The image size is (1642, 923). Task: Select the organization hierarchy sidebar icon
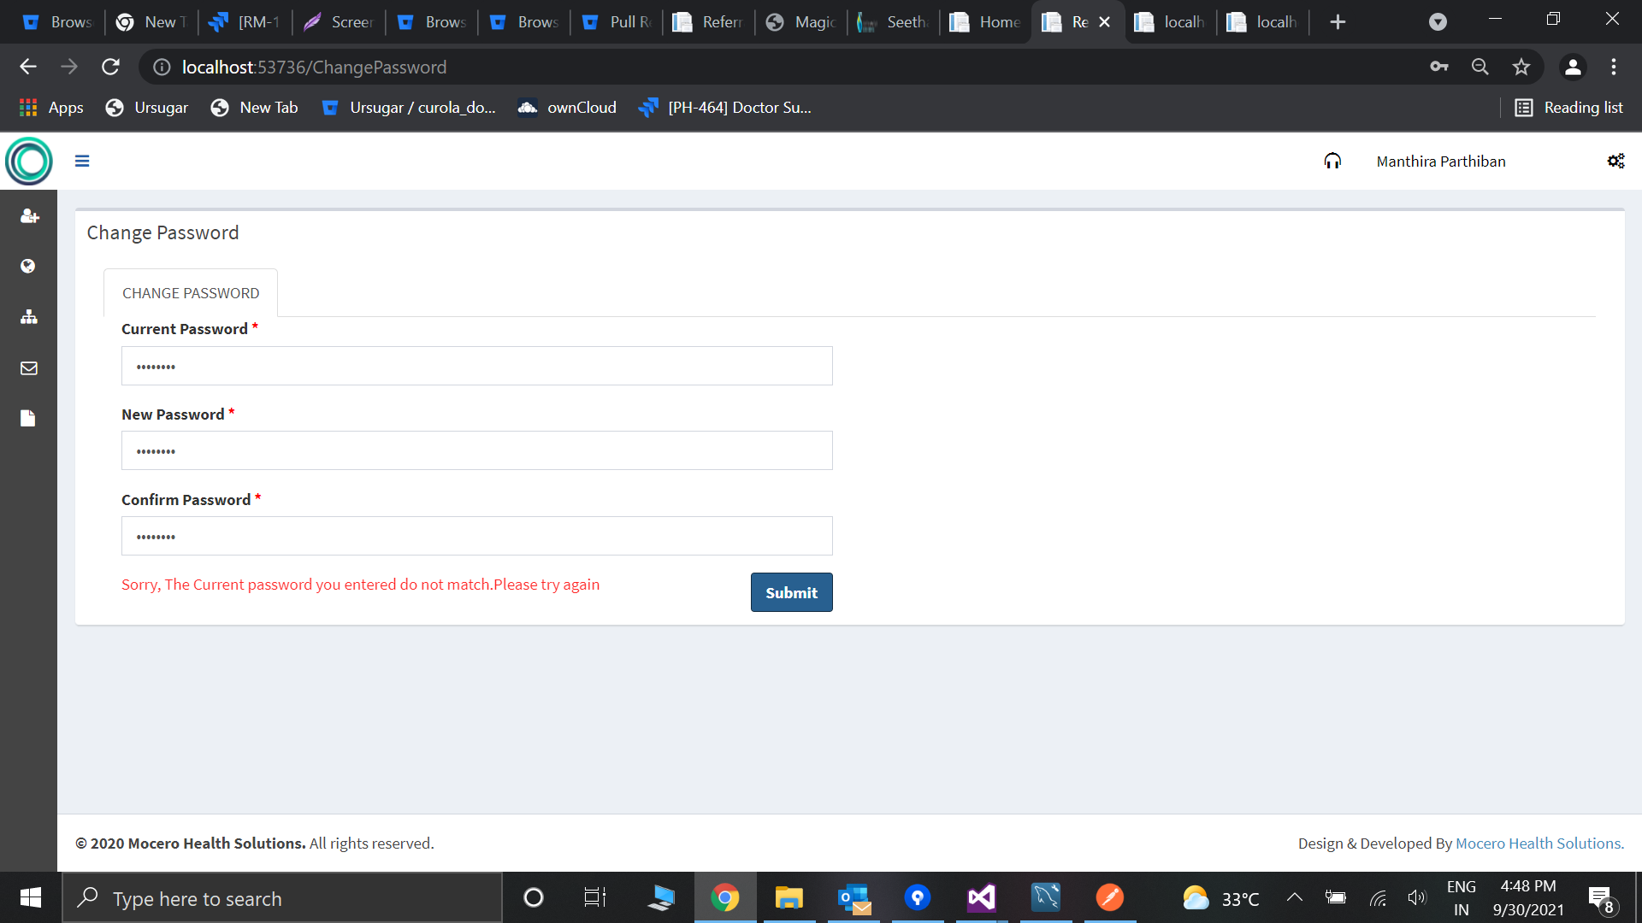28,317
